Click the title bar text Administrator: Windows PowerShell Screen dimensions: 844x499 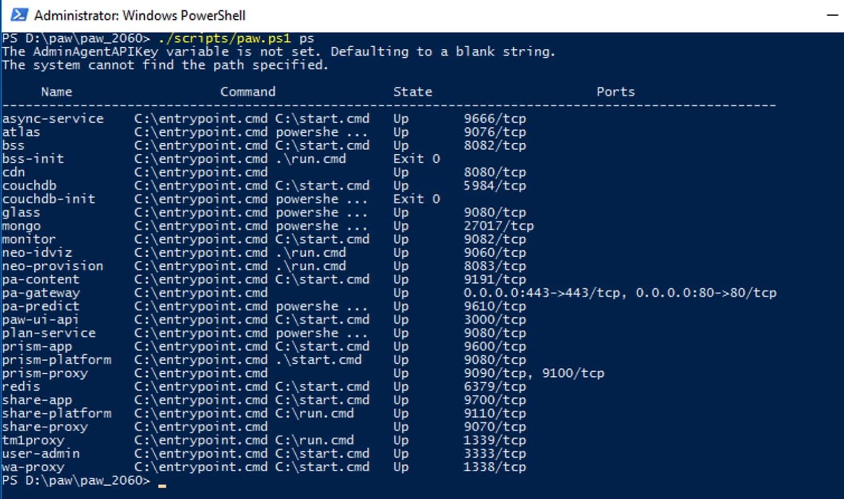(139, 16)
